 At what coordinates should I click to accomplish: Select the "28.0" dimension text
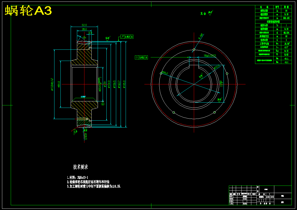84,29
